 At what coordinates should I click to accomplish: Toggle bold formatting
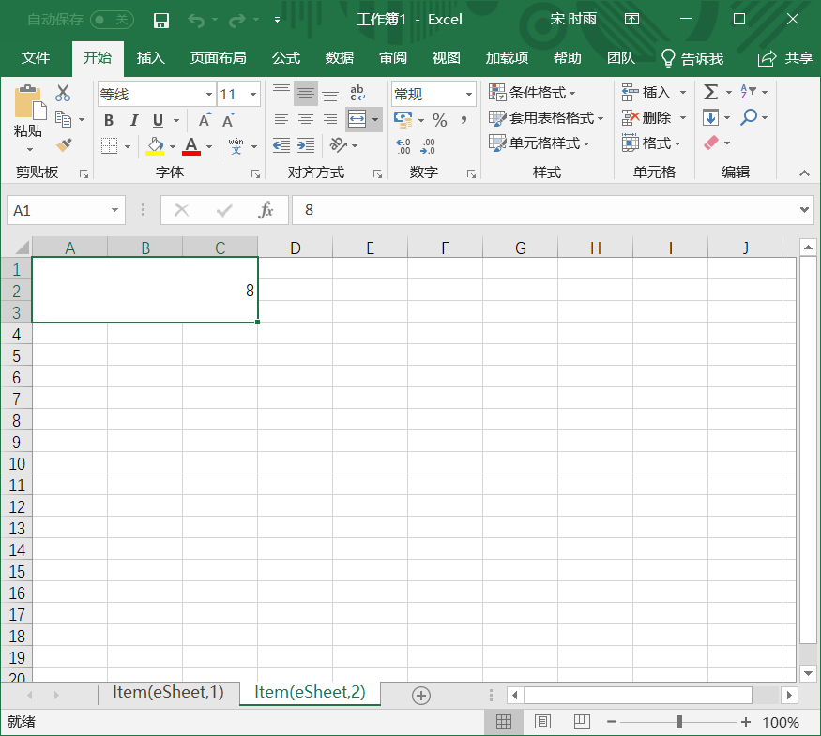point(109,120)
